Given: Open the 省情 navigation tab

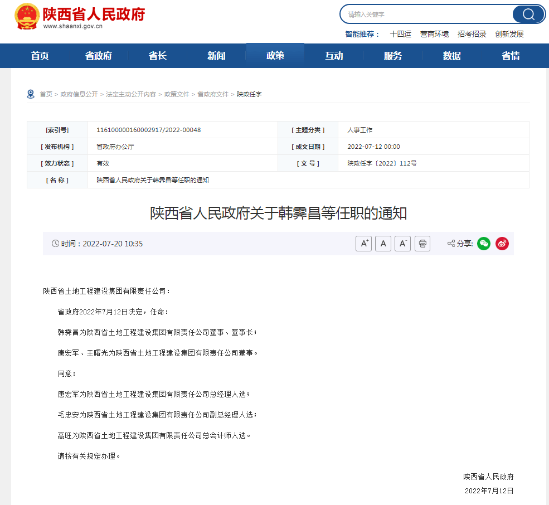Looking at the screenshot, I should click(511, 56).
